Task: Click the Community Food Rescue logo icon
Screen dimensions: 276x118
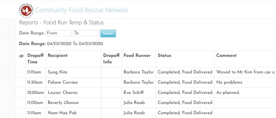Action: [x=26, y=10]
